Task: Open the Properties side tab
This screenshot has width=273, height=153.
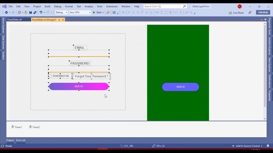Action: [270, 96]
